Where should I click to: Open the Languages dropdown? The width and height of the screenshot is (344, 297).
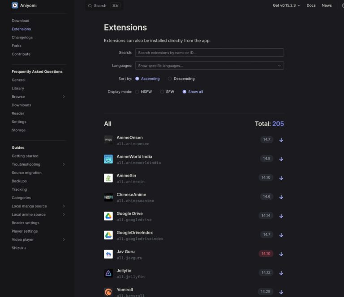coord(209,66)
